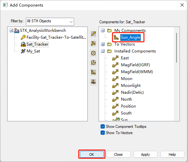Select the Sat_Tracker facility in the object tree

point(37,44)
